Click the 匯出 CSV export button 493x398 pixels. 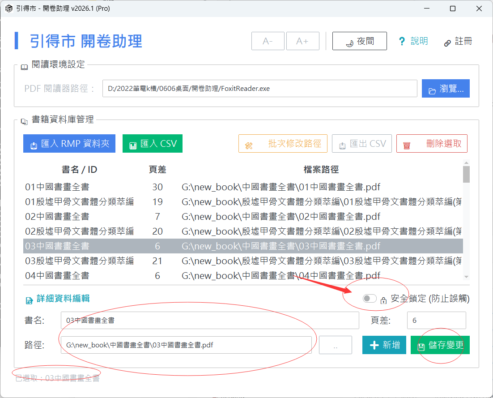tap(362, 144)
